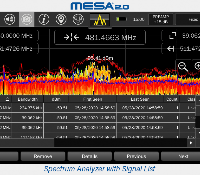
Task: Toggle the PREAMP +15 dB setting
Action: click(x=160, y=19)
